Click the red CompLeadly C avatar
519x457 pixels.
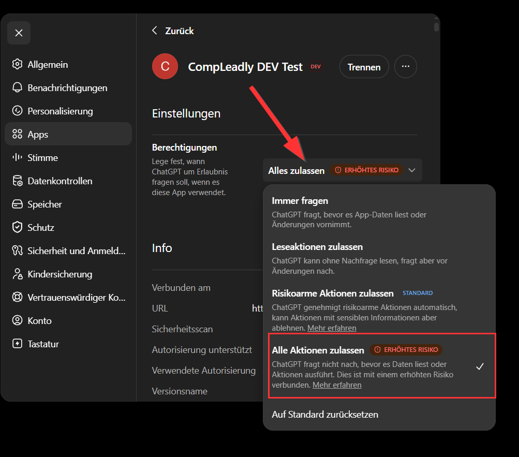(x=165, y=66)
